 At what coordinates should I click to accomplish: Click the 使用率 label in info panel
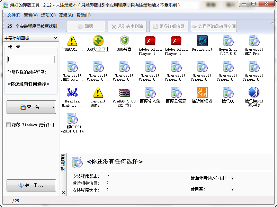click(198, 189)
